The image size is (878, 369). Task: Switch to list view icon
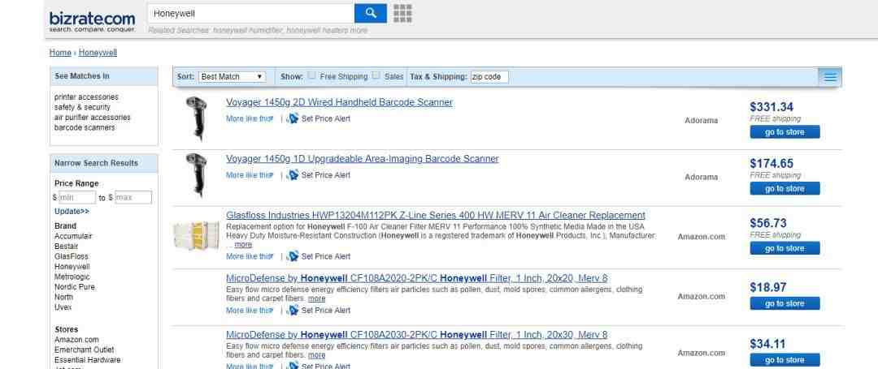(830, 77)
